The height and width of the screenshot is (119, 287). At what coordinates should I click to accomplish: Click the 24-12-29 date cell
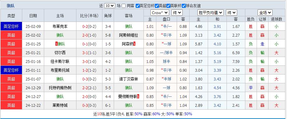coord(33,88)
